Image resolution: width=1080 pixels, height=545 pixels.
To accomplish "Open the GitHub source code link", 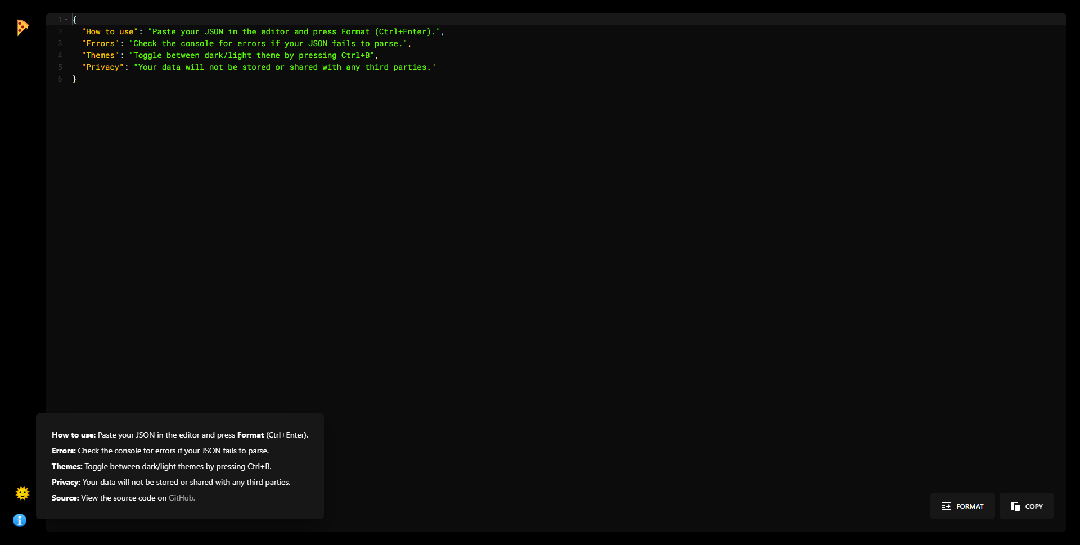I will (x=181, y=498).
